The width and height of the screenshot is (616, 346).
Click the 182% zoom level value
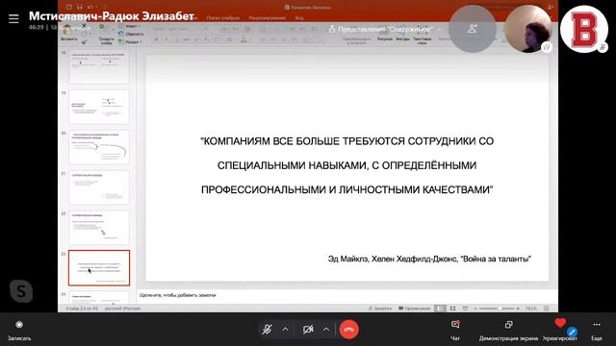(531, 309)
